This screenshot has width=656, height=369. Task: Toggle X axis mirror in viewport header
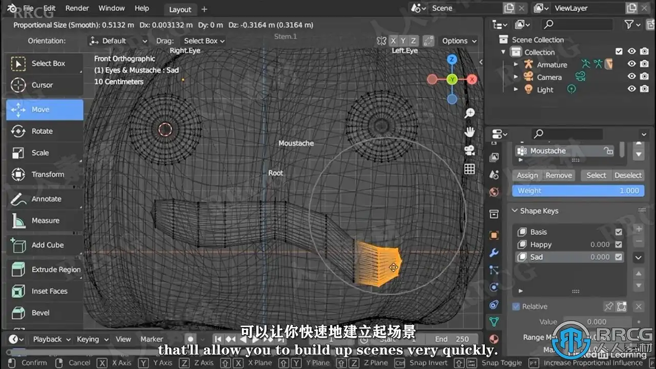pos(393,41)
